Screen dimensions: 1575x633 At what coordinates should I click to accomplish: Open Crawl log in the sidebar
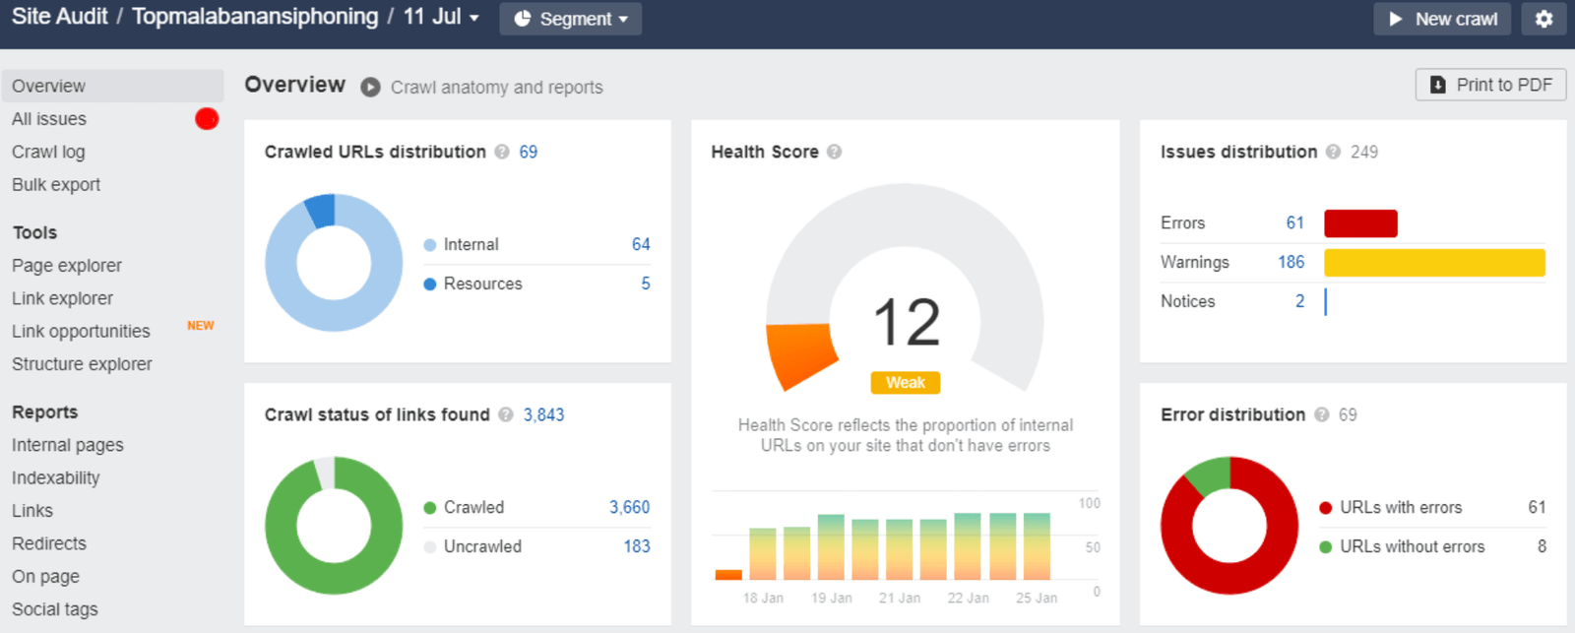[48, 152]
